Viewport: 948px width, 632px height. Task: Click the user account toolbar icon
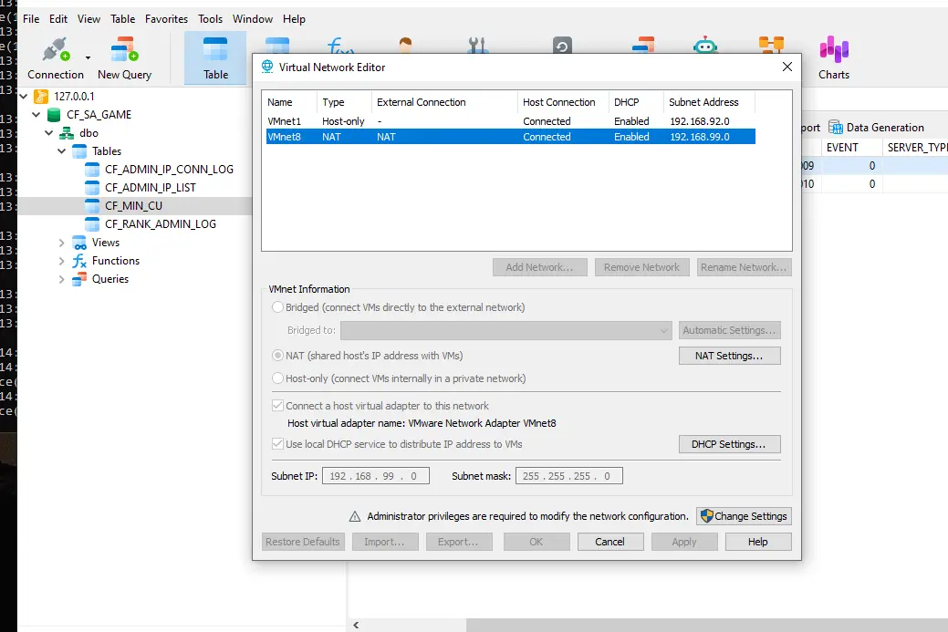click(x=406, y=46)
